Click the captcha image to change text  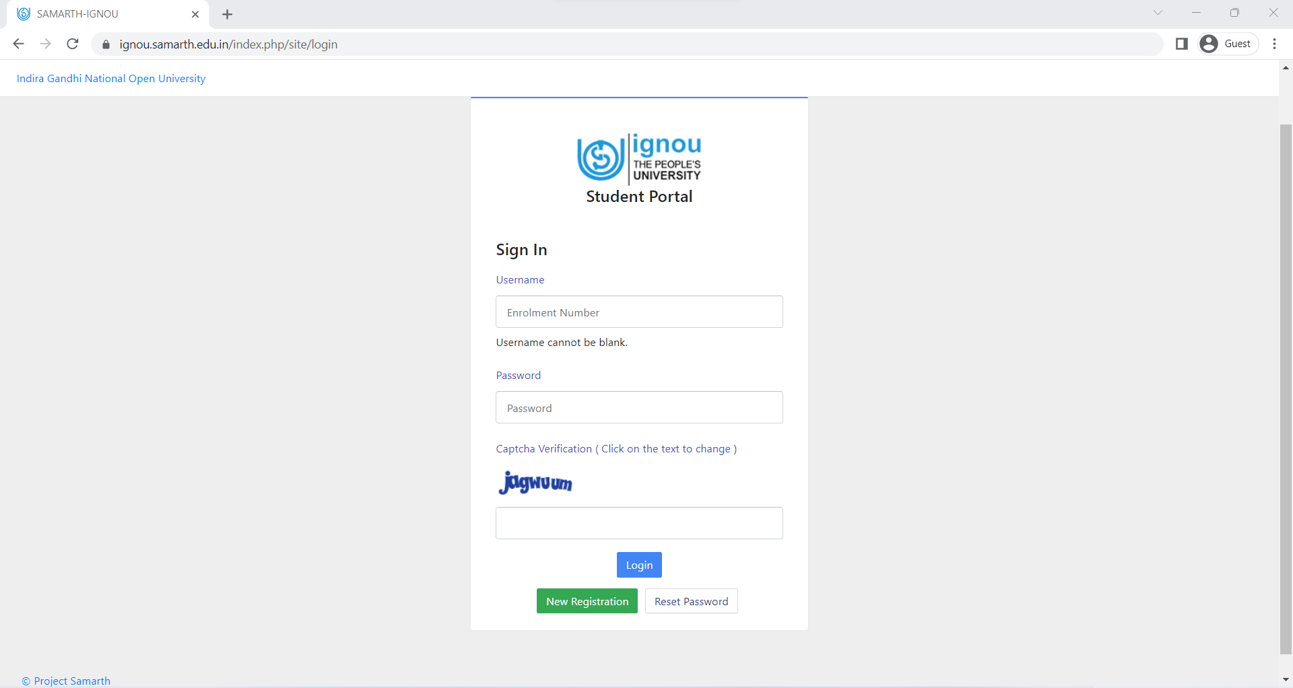click(x=535, y=482)
